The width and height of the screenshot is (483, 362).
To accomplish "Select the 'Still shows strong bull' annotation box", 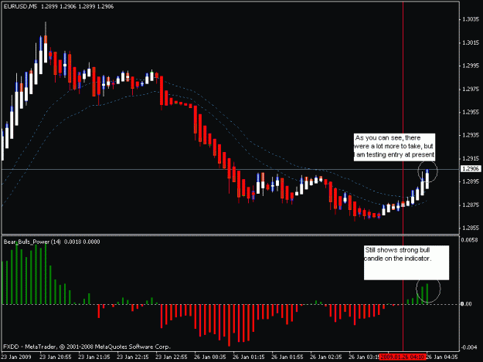I will [406, 262].
